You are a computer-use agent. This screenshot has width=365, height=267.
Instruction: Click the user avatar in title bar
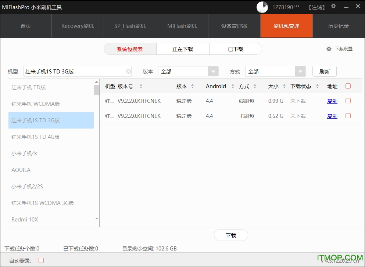coord(262,7)
